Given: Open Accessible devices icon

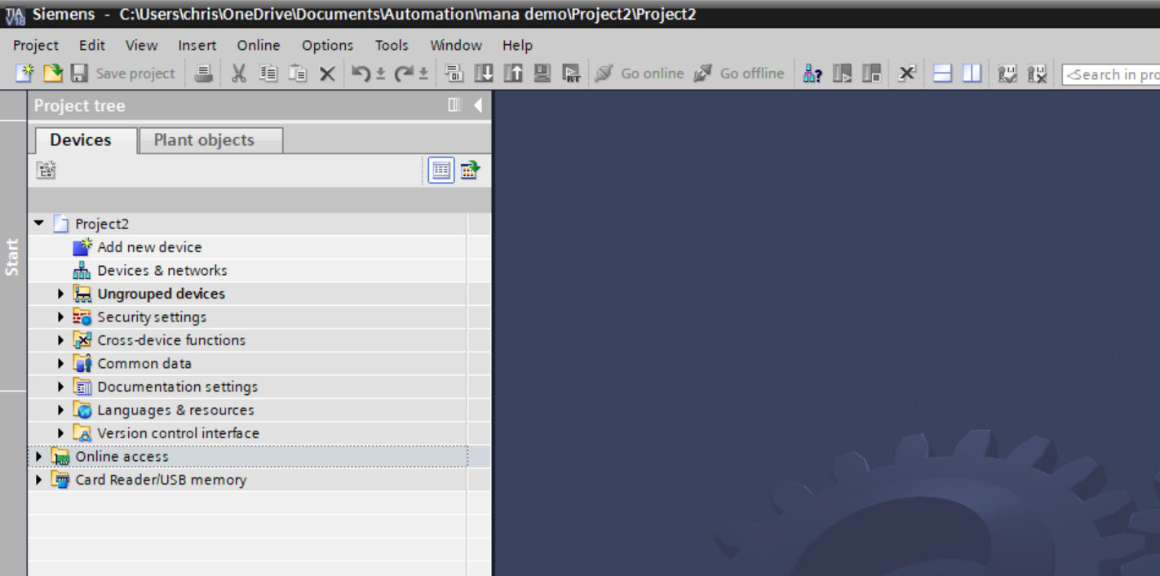Looking at the screenshot, I should [x=812, y=73].
